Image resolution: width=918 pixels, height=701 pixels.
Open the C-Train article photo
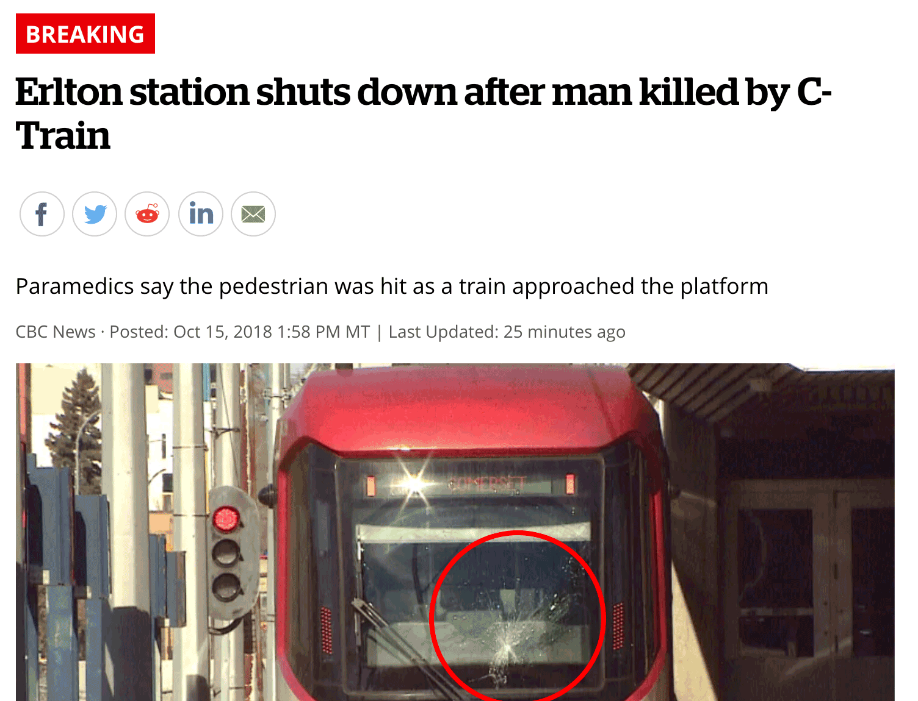click(455, 532)
